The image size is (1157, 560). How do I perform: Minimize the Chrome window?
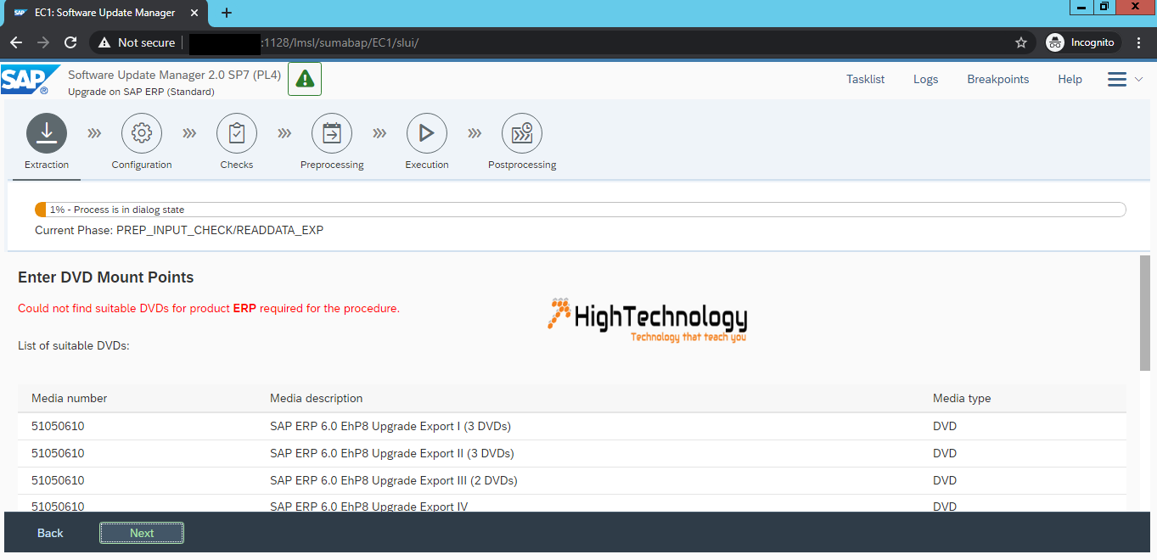pos(1081,6)
